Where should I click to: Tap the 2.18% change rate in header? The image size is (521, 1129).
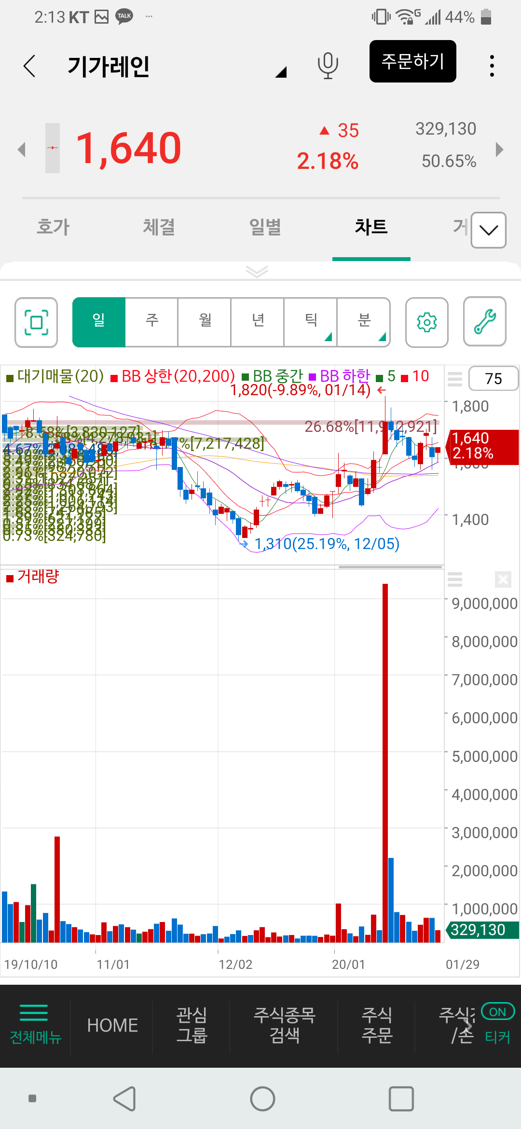[328, 161]
